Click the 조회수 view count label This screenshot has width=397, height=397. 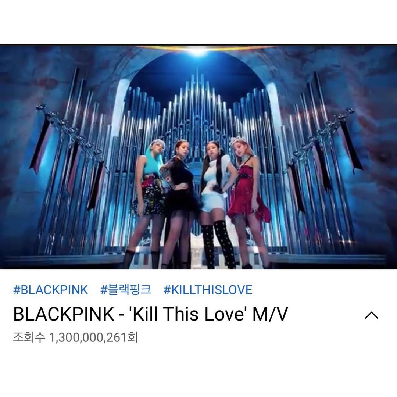29,337
